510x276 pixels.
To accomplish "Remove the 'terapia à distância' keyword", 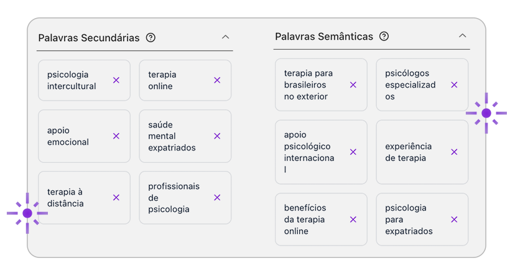I will [116, 198].
